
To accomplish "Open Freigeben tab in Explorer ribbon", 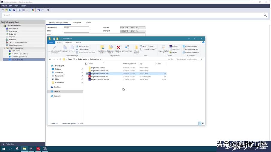I will coord(68,42).
